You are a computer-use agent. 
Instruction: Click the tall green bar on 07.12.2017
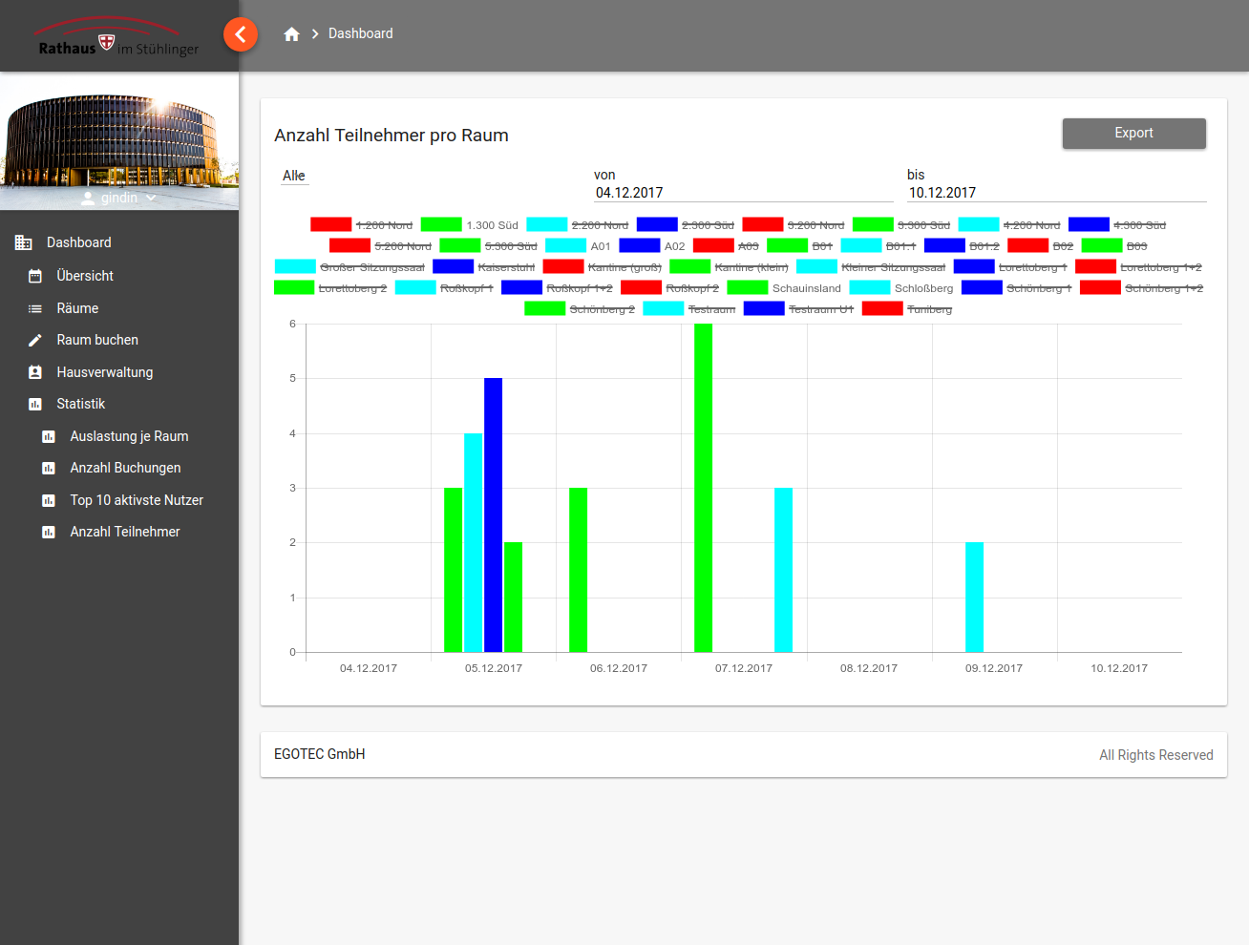pos(703,488)
